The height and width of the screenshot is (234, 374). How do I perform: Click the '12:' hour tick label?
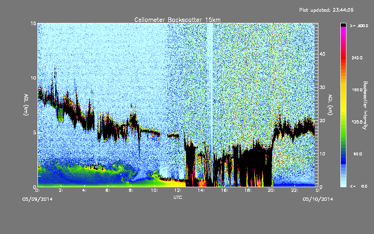coord(178,190)
